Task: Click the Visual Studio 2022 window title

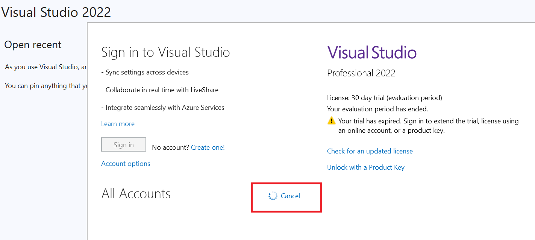Action: pyautogui.click(x=56, y=12)
